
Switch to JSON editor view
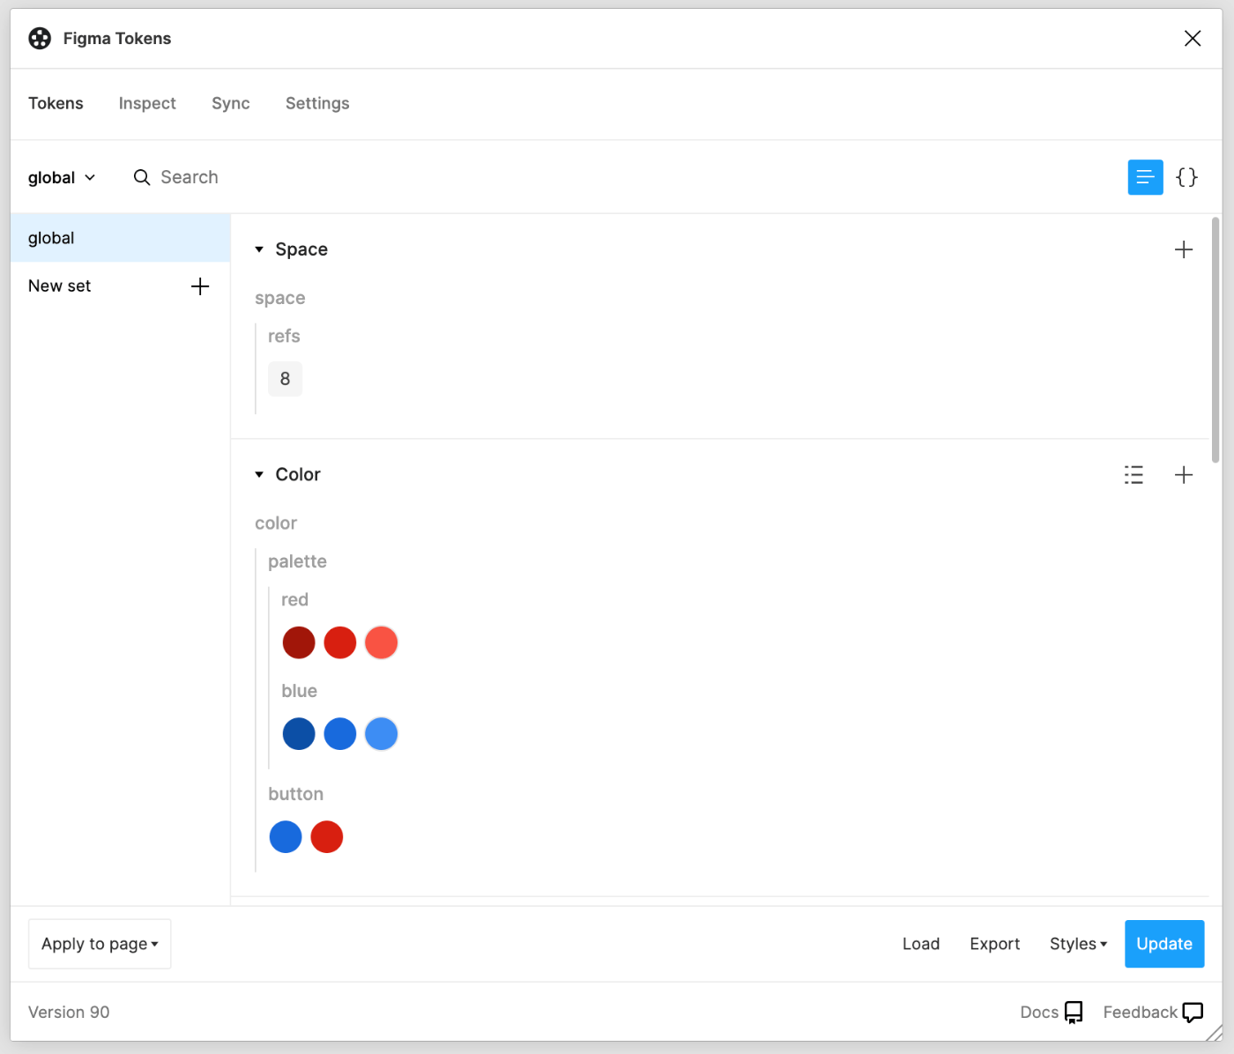coord(1187,177)
